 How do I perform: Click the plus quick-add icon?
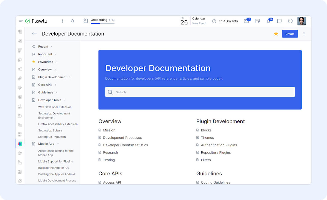(62, 21)
